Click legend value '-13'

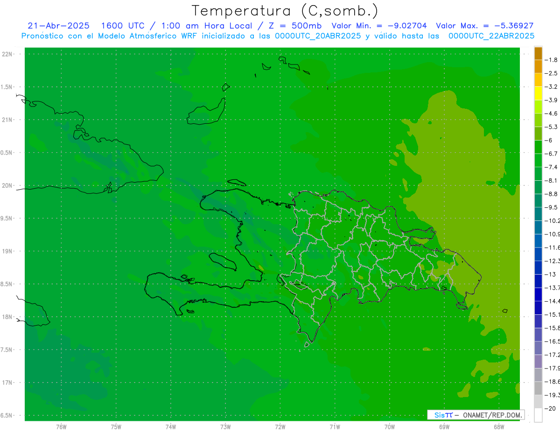point(550,275)
